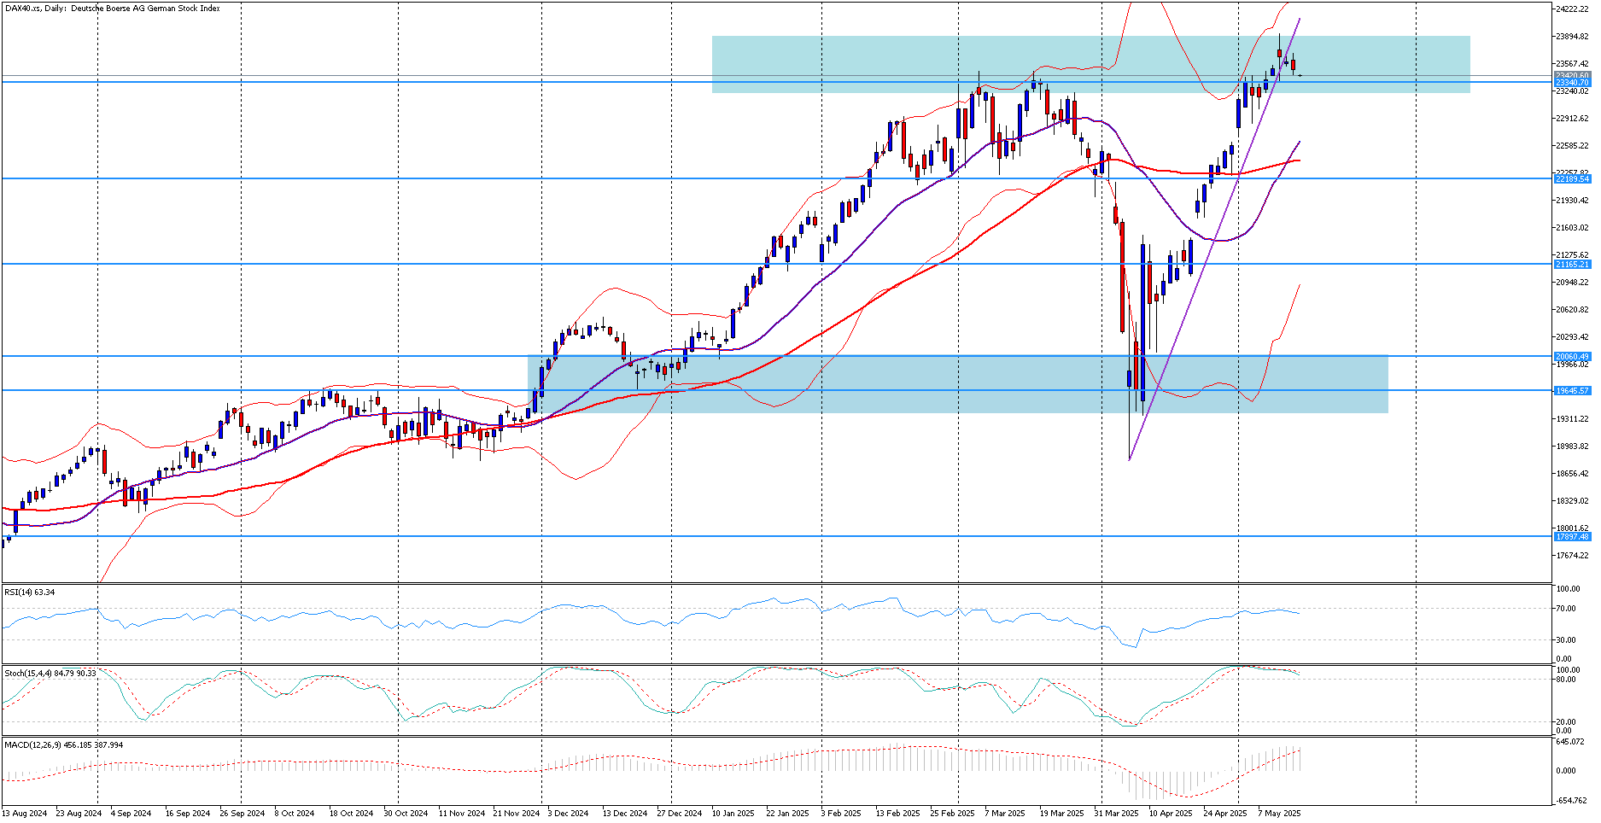Click the 21 Nov 2024 date label
The height and width of the screenshot is (823, 1601).
coord(517,814)
